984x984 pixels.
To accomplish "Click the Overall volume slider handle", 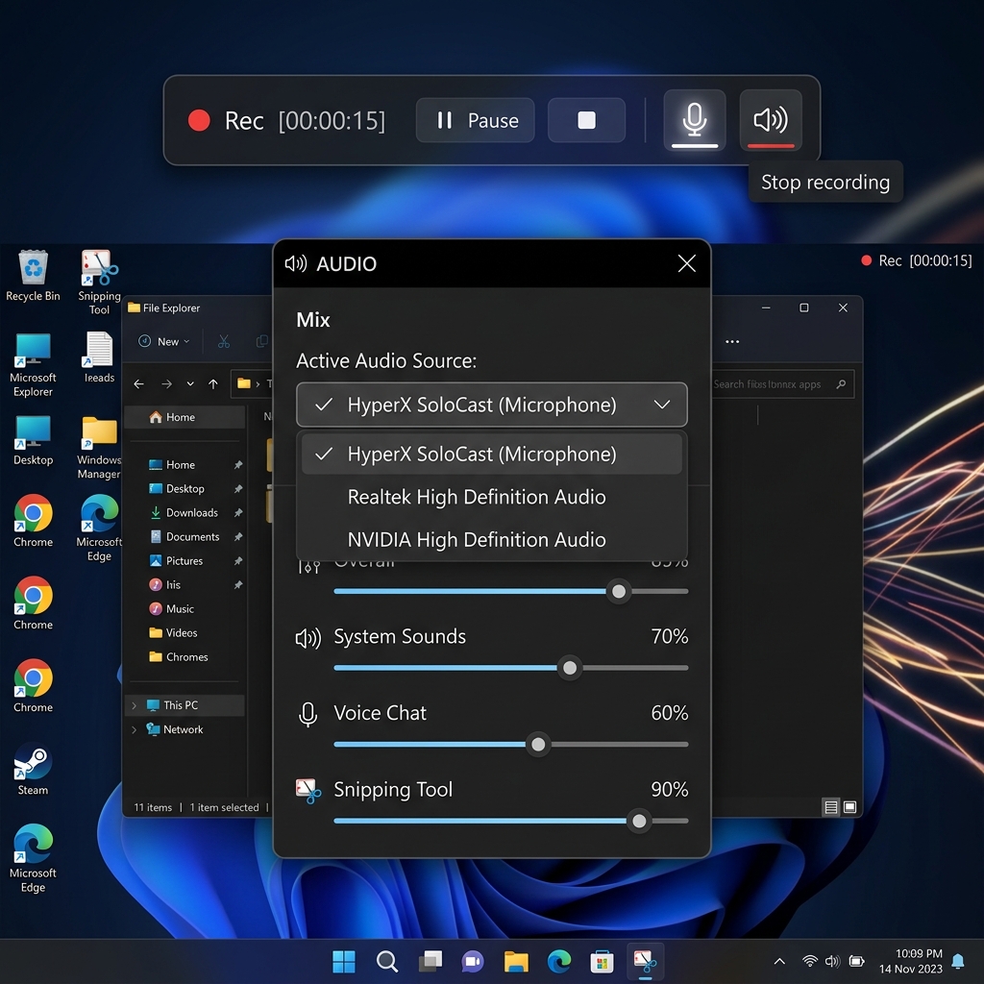I will [x=619, y=591].
